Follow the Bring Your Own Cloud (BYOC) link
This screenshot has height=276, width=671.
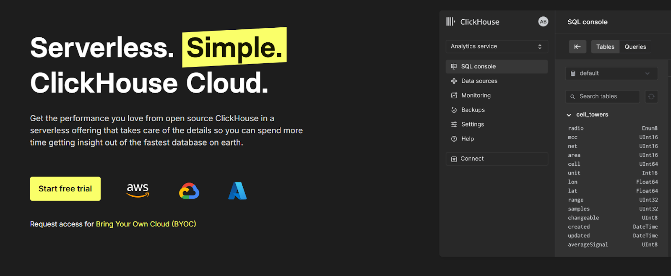coord(146,224)
